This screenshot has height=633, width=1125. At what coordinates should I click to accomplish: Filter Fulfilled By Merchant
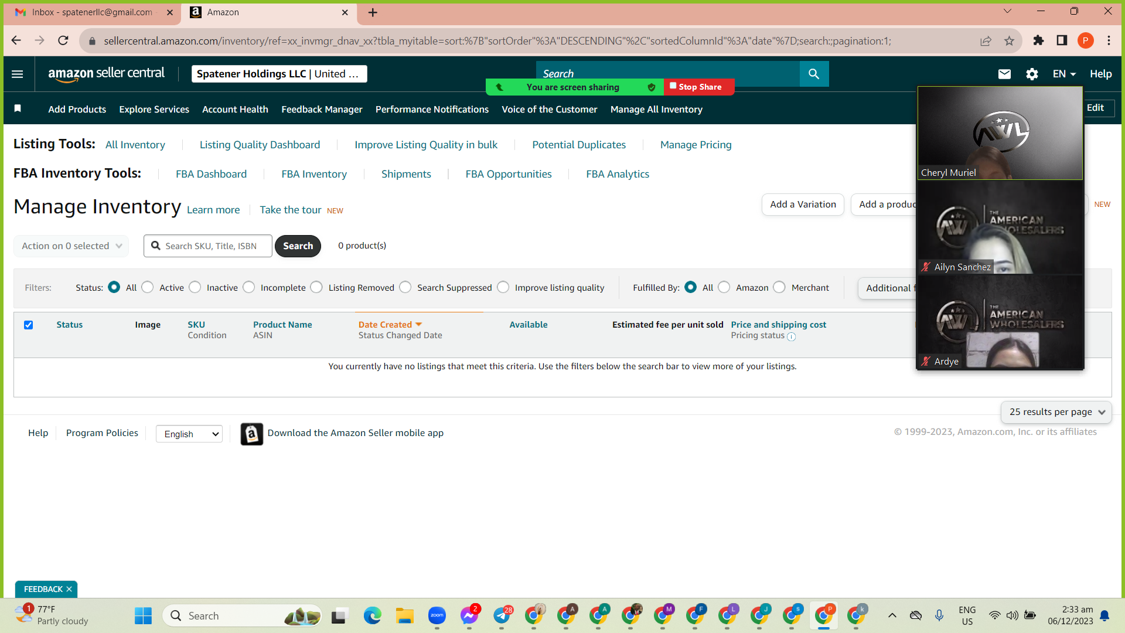(x=779, y=287)
